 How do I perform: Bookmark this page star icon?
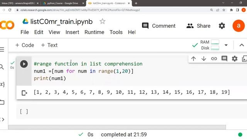click(x=224, y=10)
